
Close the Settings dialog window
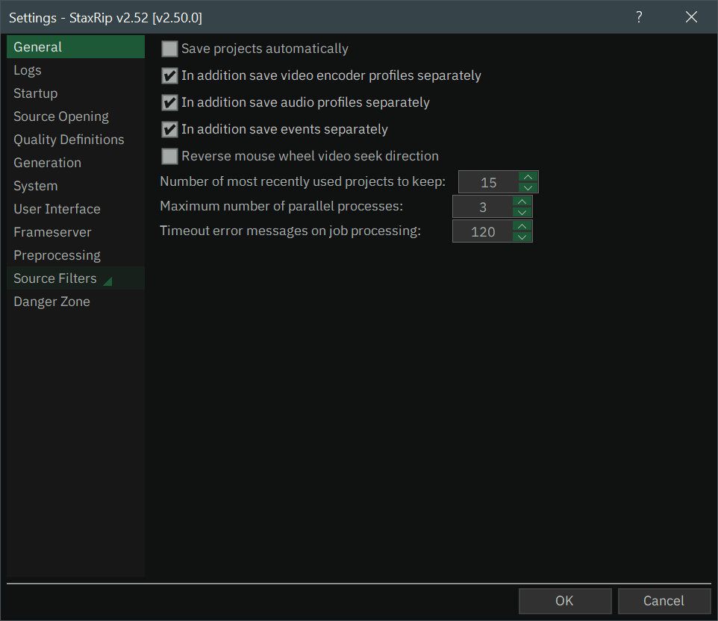point(691,17)
